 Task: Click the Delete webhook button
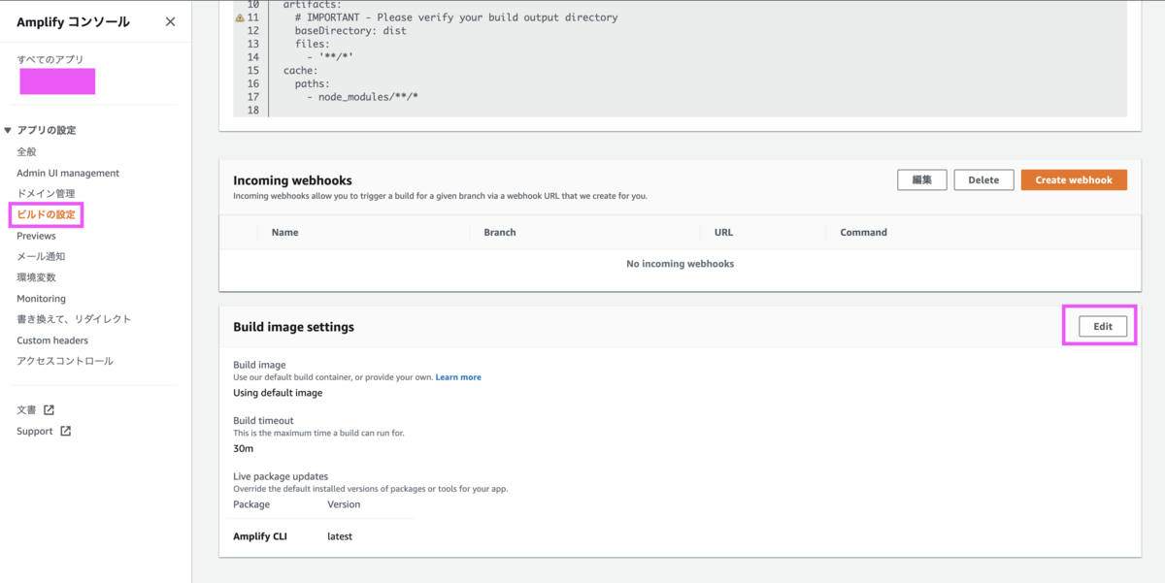(983, 180)
